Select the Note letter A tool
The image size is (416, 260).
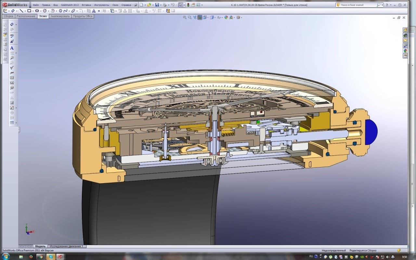[x=12, y=48]
